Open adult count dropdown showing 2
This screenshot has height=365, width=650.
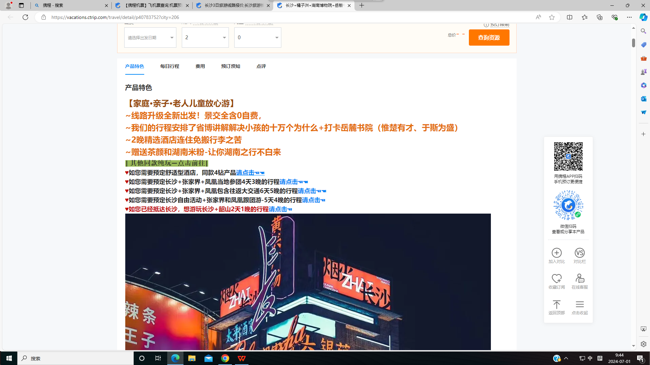pos(205,38)
